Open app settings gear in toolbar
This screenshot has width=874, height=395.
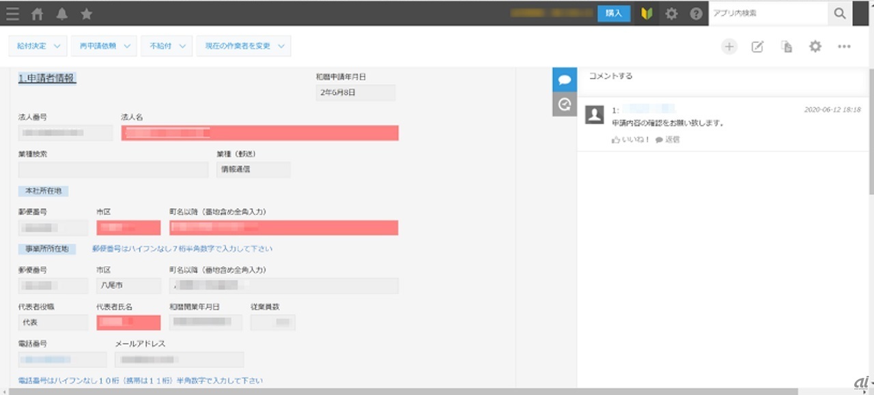tap(815, 46)
